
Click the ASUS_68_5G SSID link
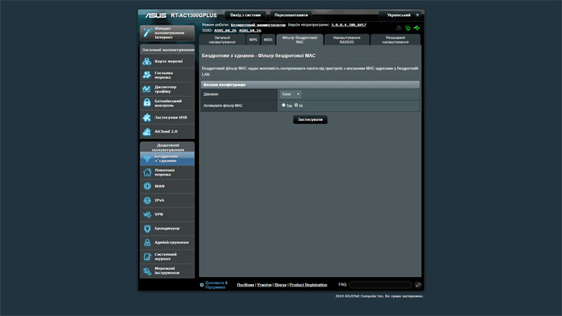250,30
